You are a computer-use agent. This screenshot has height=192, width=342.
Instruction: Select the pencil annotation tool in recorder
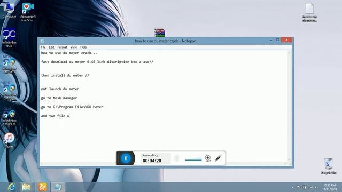tap(218, 158)
